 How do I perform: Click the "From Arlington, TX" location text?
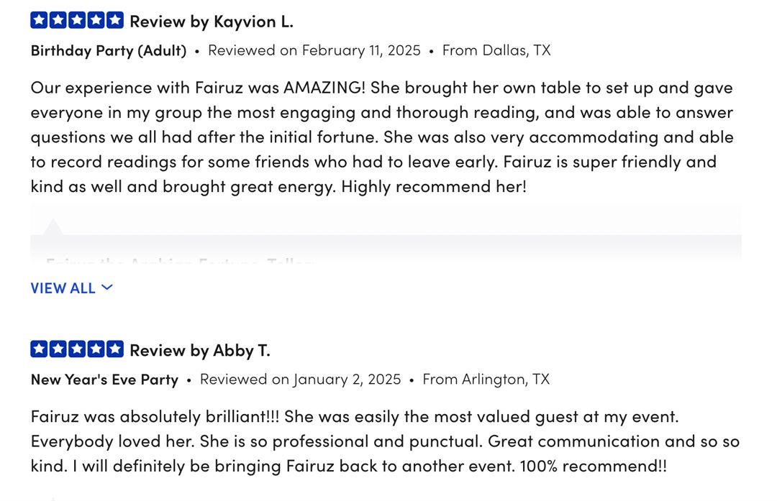click(486, 380)
